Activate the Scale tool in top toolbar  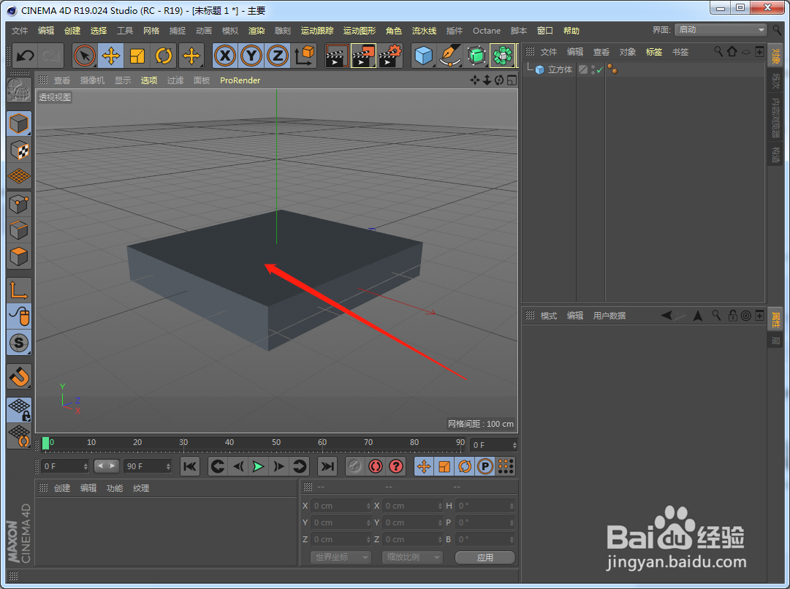click(x=137, y=56)
